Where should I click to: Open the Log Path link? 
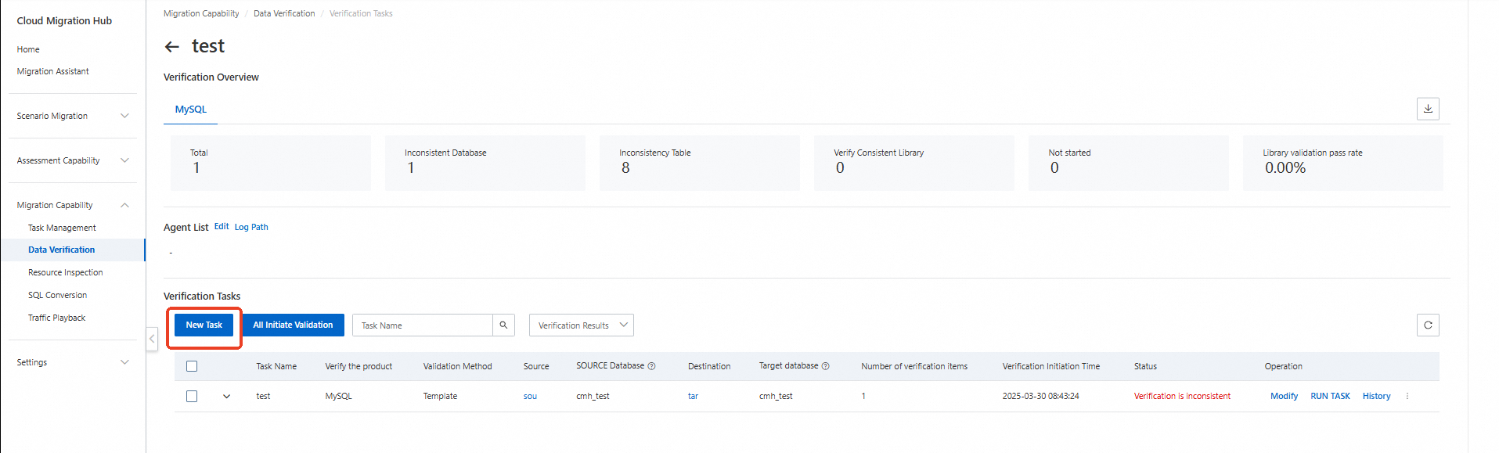click(x=251, y=227)
